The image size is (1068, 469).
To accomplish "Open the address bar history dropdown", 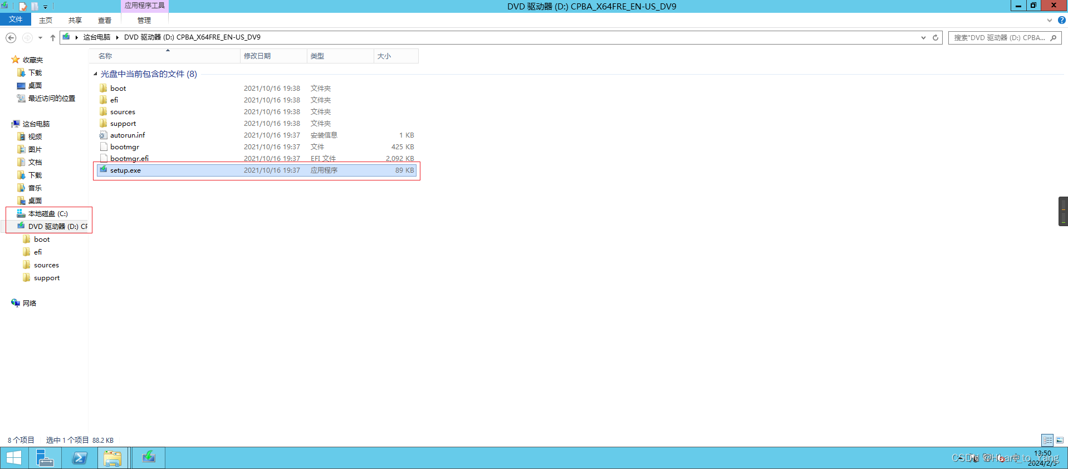I will (923, 38).
